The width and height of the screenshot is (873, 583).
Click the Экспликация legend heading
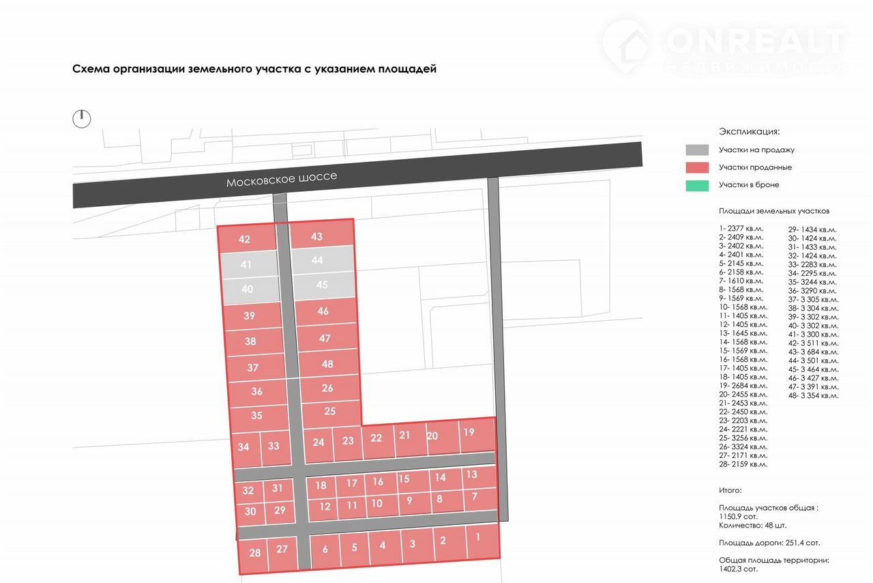point(749,131)
